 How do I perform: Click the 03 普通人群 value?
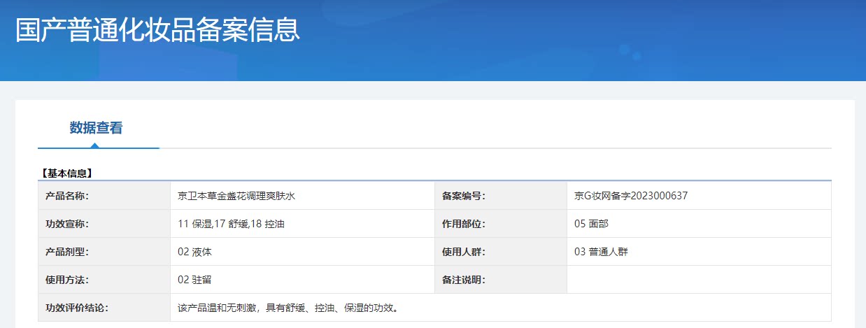pyautogui.click(x=601, y=252)
